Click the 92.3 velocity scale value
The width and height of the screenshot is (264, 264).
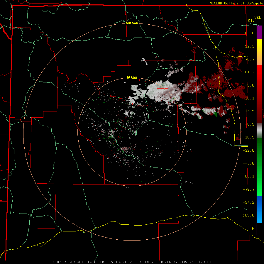(250, 46)
